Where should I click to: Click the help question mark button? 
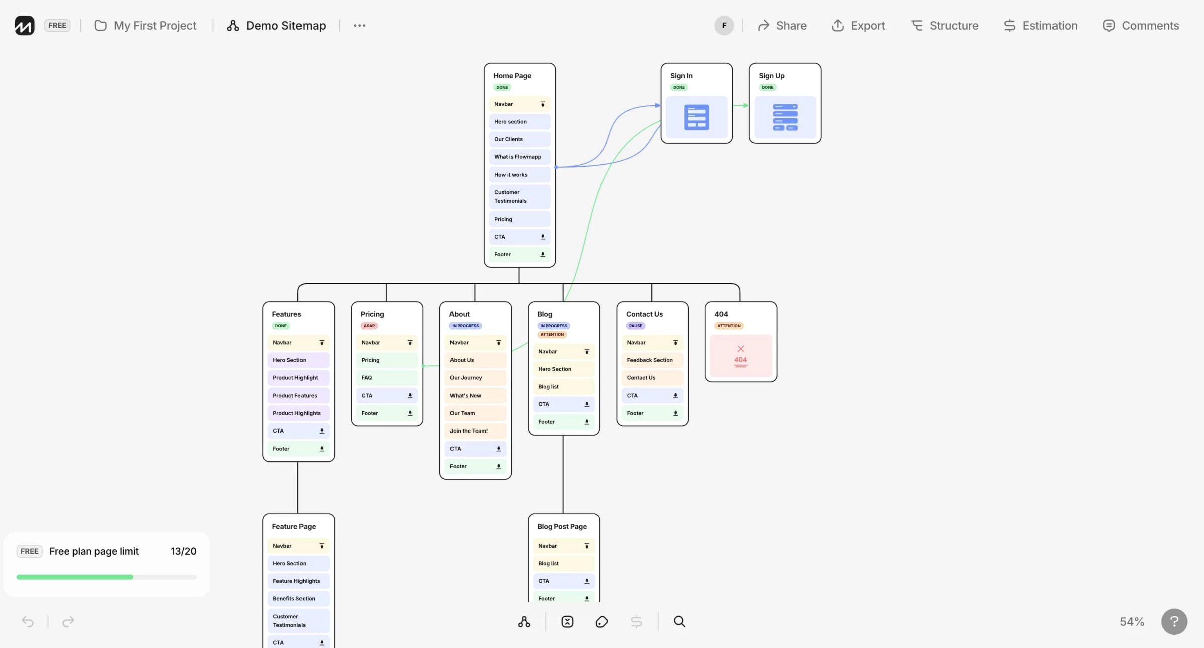(x=1174, y=621)
